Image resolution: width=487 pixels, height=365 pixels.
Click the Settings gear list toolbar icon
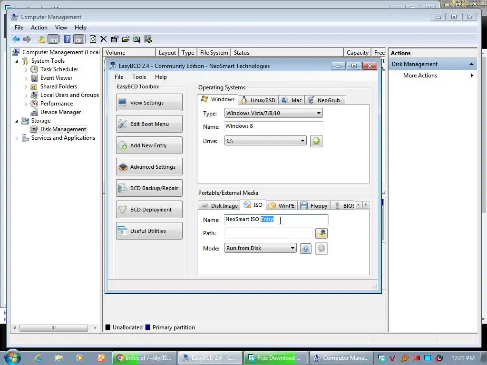click(x=148, y=39)
